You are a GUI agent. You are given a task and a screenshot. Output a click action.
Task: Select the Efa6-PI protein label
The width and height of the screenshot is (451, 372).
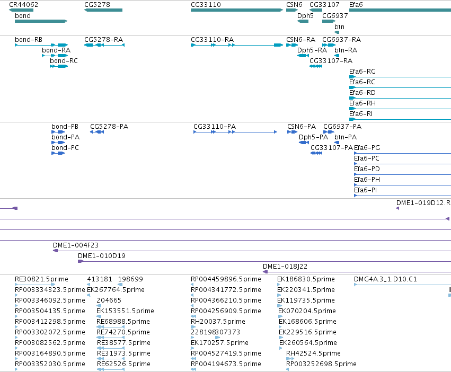click(x=365, y=190)
